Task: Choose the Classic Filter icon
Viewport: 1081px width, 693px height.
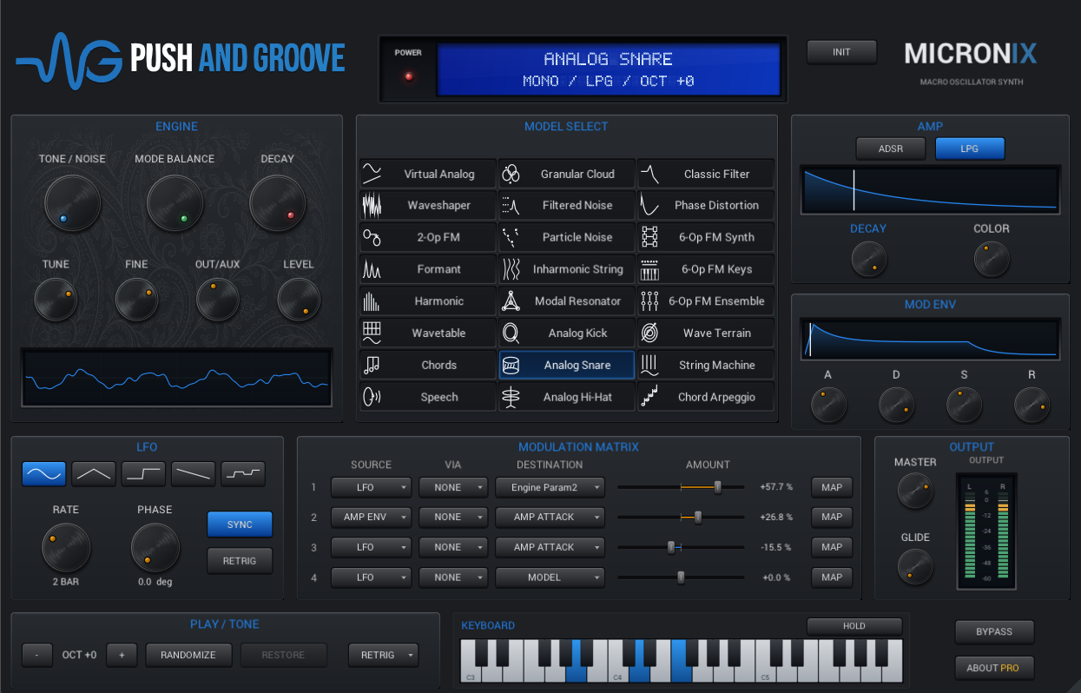Action: tap(649, 174)
